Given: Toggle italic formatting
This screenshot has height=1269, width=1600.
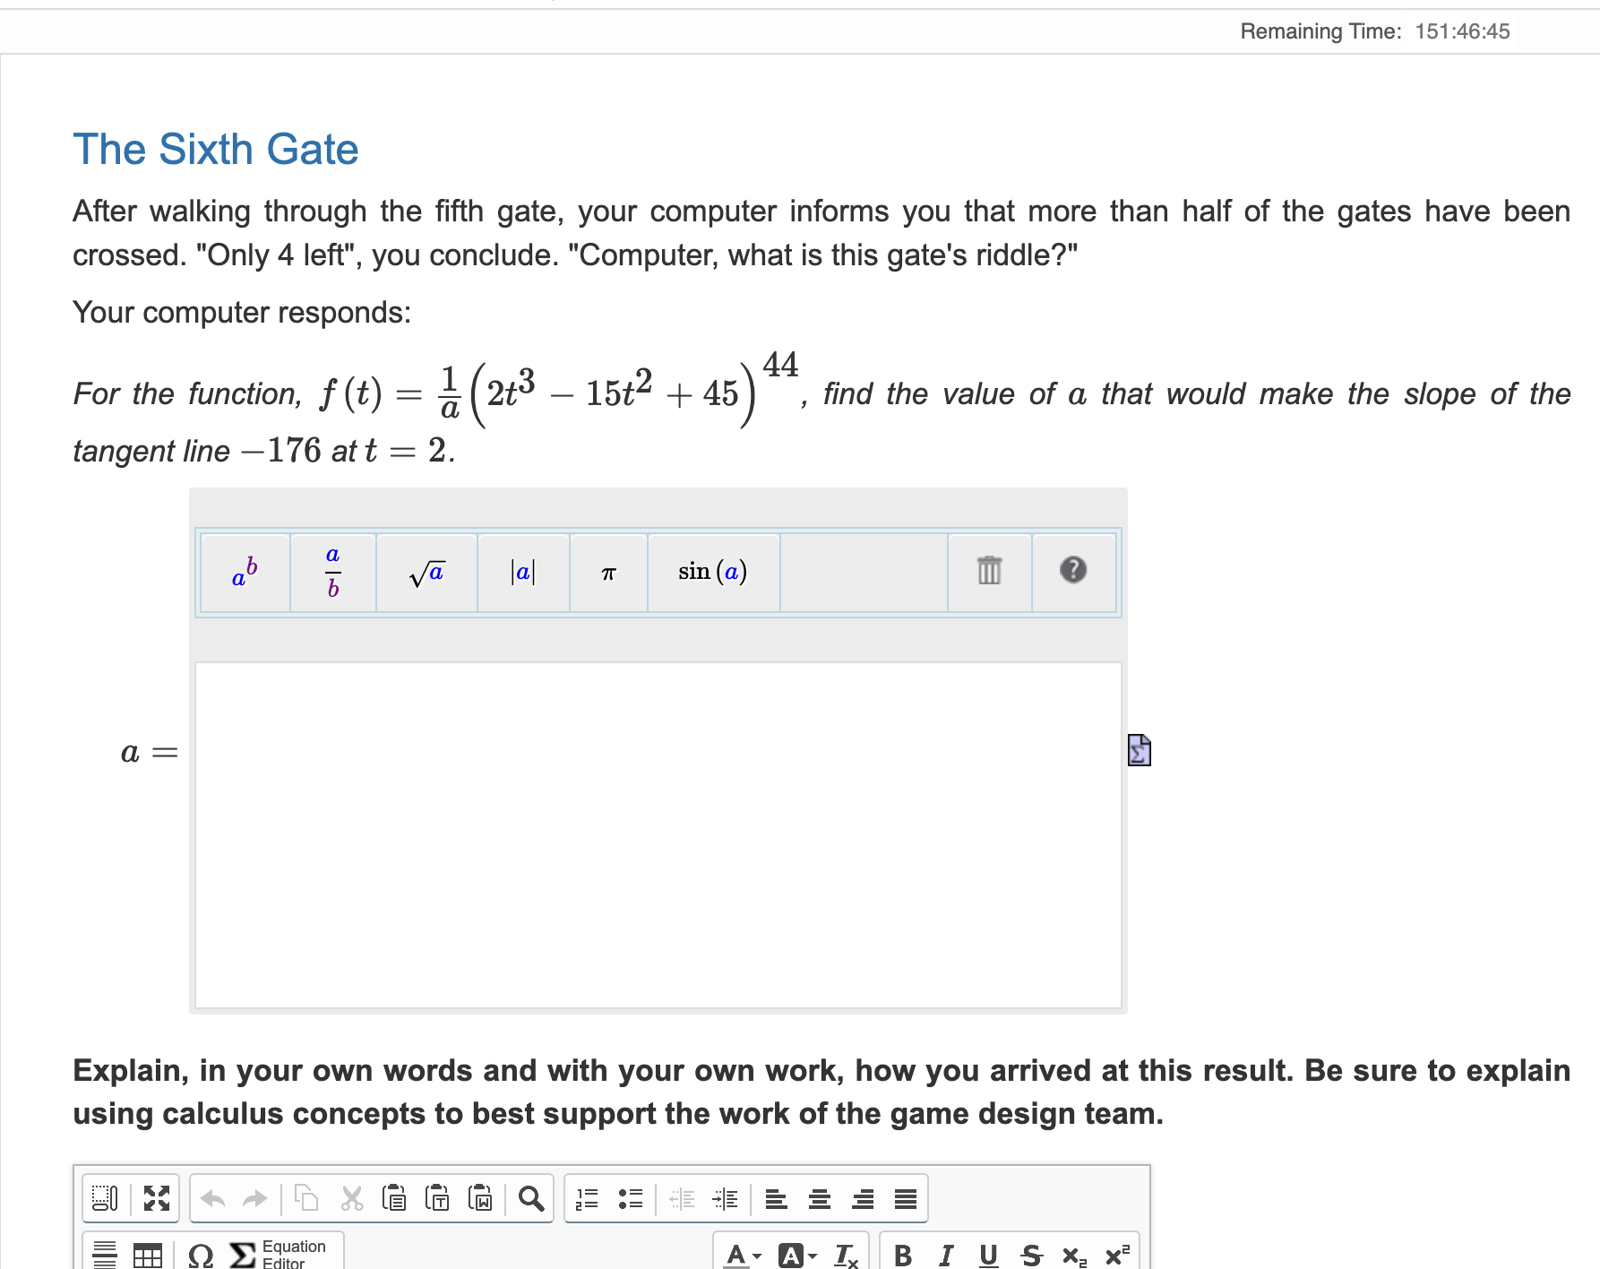Looking at the screenshot, I should tap(945, 1255).
